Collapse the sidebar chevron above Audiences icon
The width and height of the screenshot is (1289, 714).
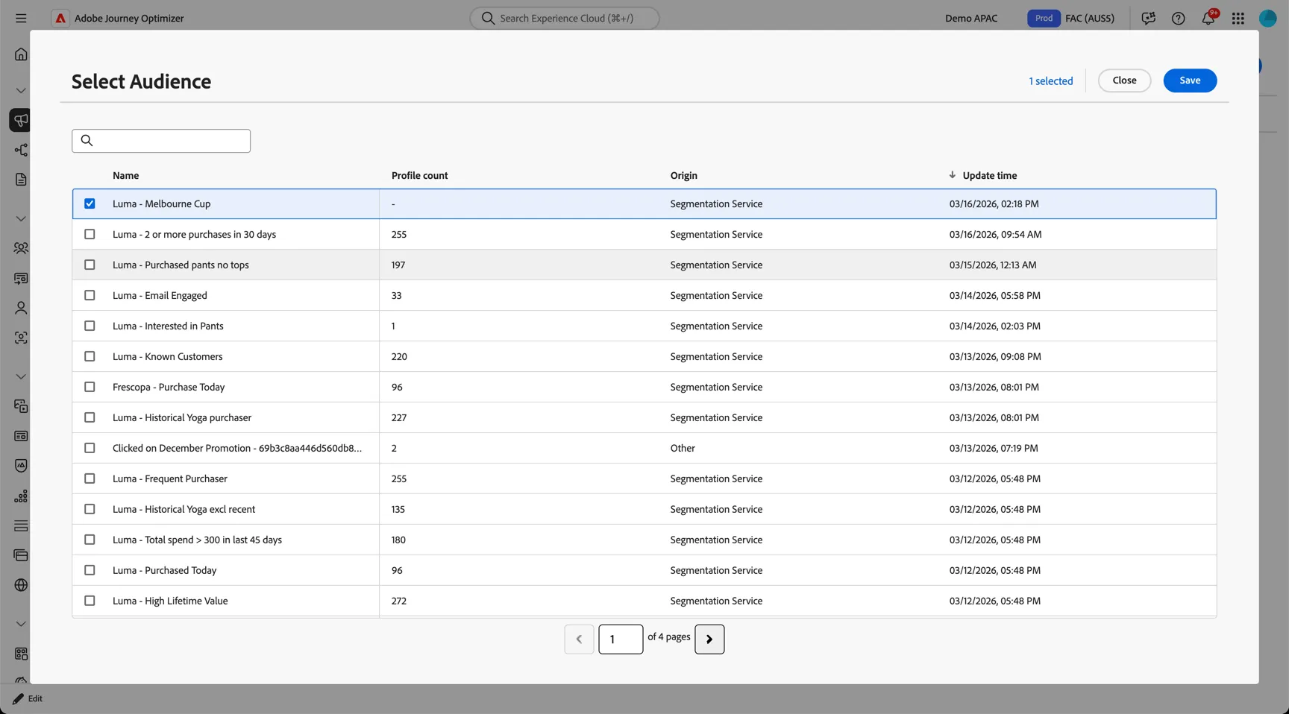21,218
